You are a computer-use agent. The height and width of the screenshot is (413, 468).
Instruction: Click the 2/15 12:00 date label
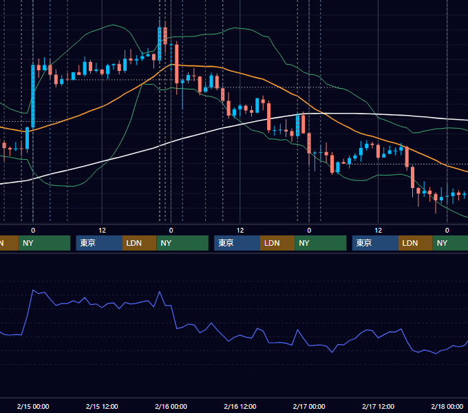(x=102, y=406)
